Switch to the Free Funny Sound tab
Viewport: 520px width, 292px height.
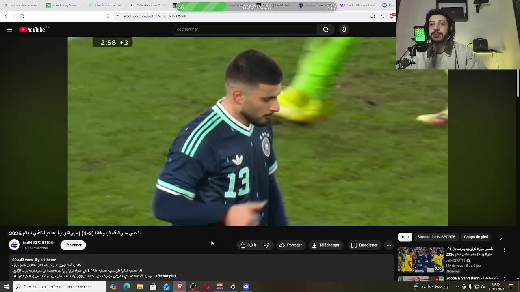[x=64, y=5]
